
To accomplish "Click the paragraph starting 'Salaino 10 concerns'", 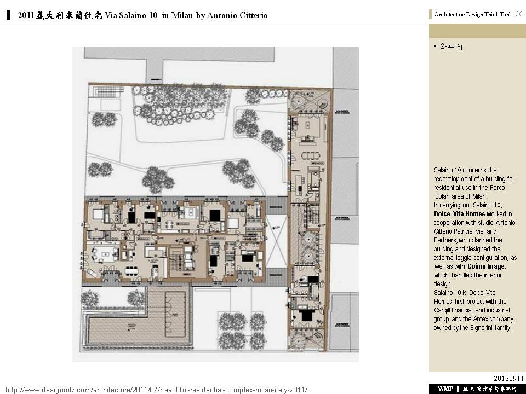I will tap(475, 248).
